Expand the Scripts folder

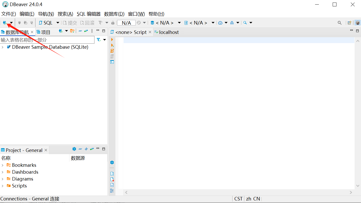(x=3, y=186)
